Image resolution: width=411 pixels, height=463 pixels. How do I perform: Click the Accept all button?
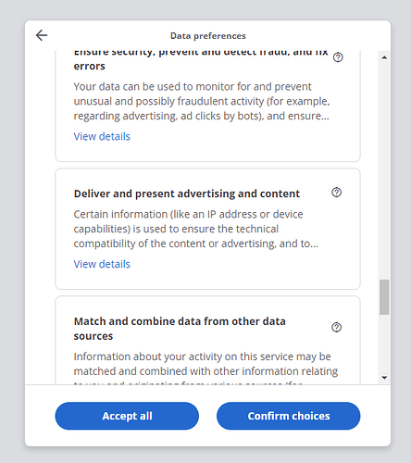tap(127, 416)
